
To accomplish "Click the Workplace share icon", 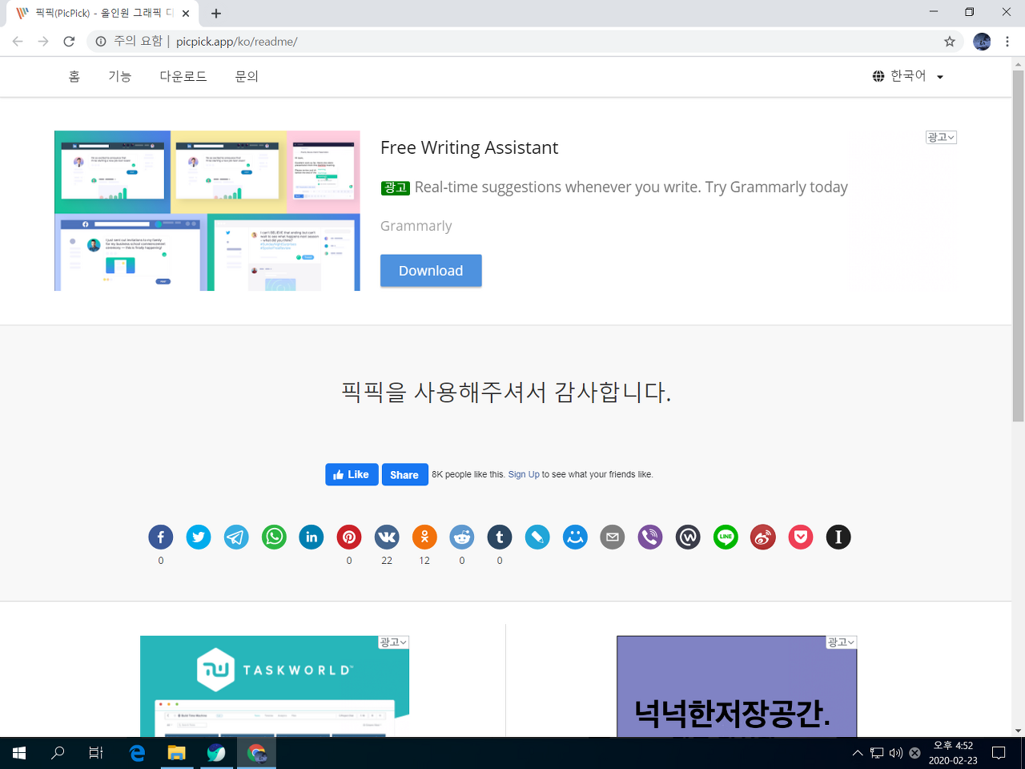I will point(688,537).
